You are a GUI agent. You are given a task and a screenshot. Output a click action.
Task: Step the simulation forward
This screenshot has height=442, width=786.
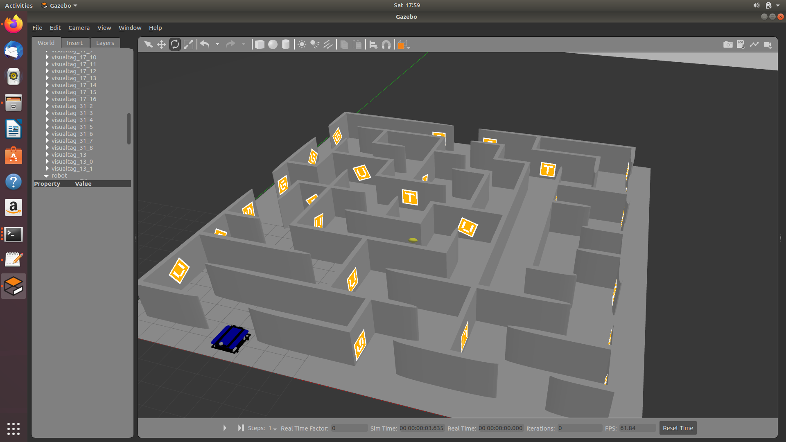[241, 428]
